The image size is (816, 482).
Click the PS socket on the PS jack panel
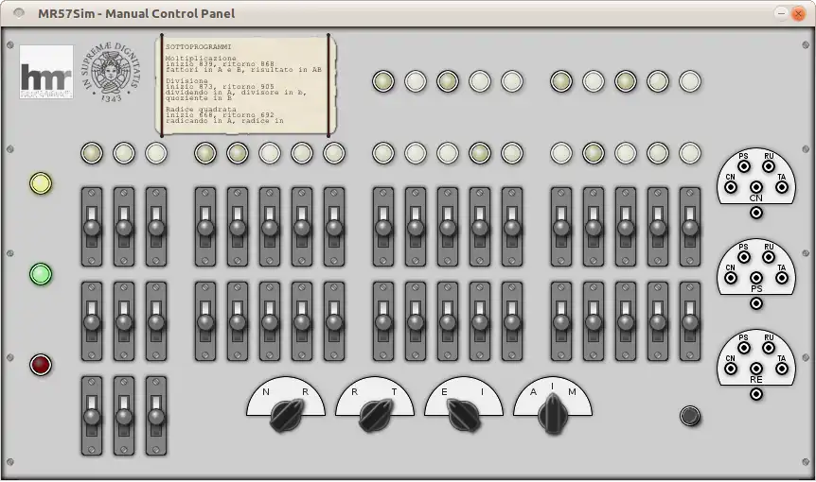[x=744, y=257]
